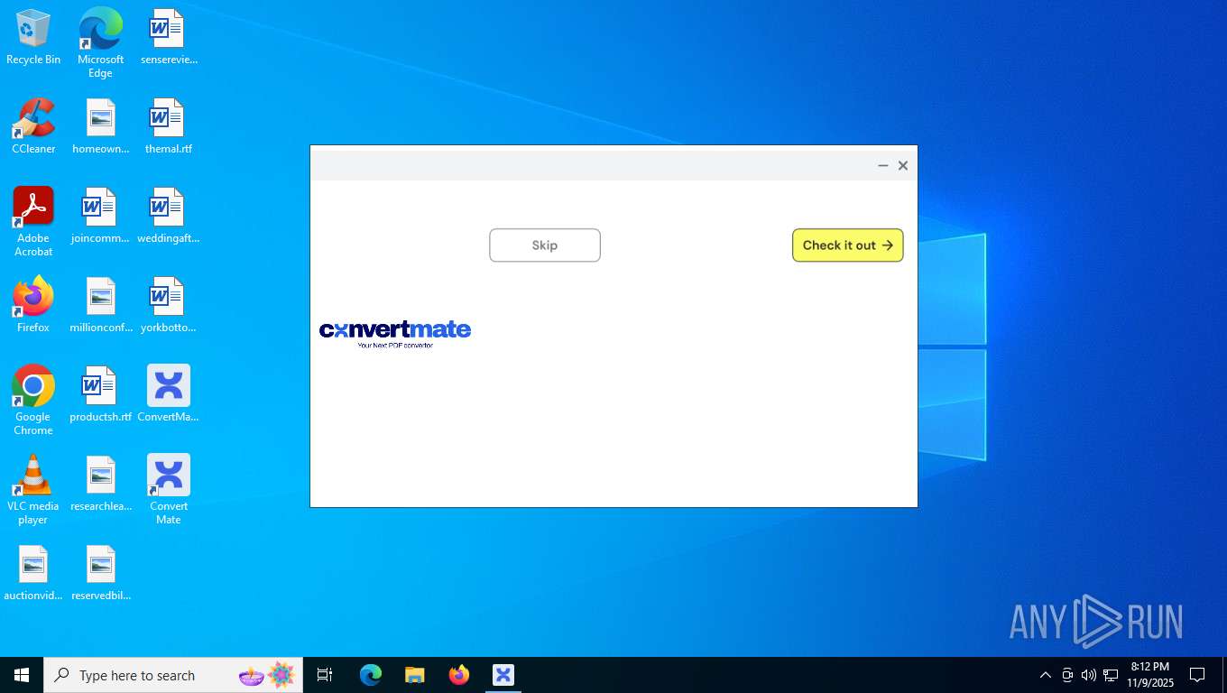Click the Skip button in the installer
The height and width of the screenshot is (693, 1227).
tap(545, 245)
